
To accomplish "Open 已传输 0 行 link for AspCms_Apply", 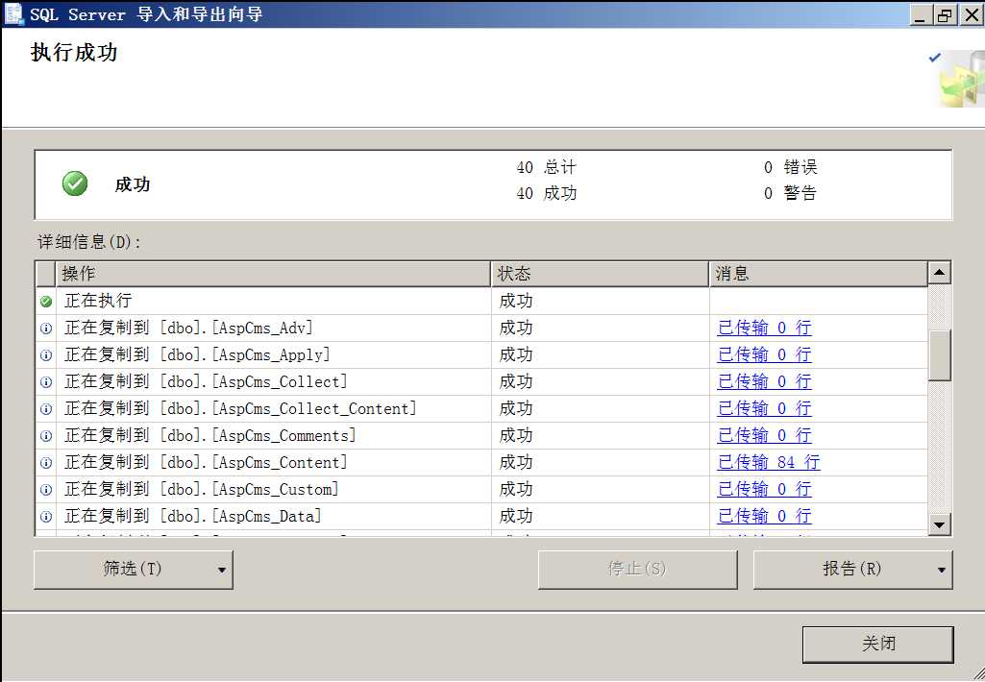I will pos(765,354).
